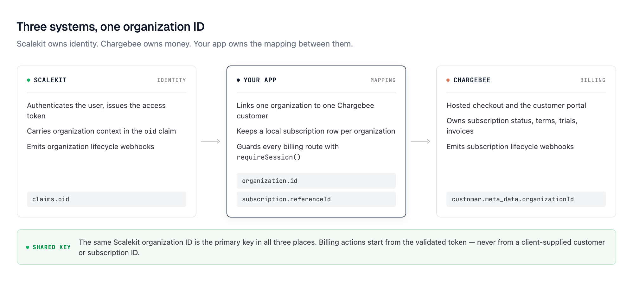The width and height of the screenshot is (633, 283).
Task: Click the SHARED KEY label
Action: click(x=52, y=247)
